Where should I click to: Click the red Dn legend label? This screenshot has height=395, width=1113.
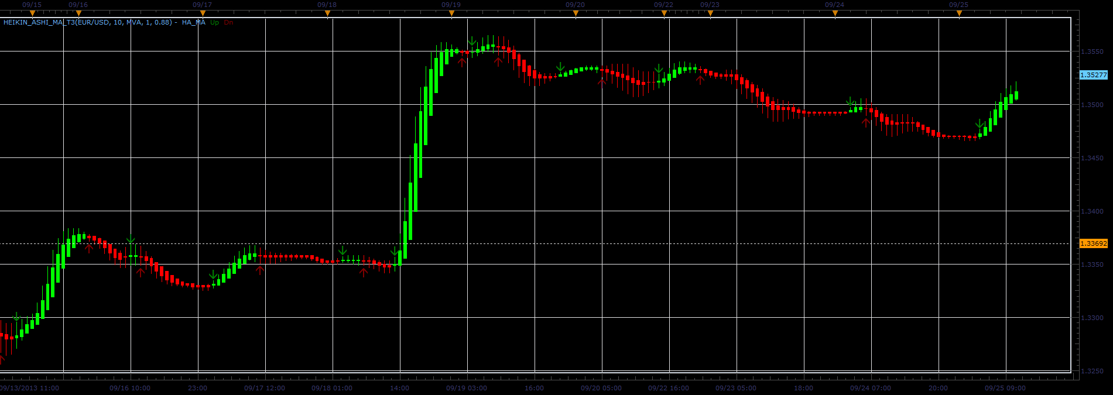(228, 22)
